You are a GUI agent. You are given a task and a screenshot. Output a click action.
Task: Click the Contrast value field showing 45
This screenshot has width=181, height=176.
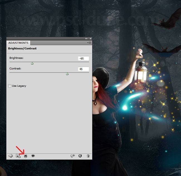(x=84, y=69)
